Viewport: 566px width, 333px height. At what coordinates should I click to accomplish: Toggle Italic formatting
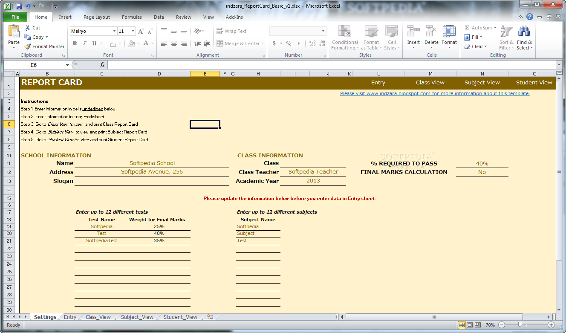(84, 43)
